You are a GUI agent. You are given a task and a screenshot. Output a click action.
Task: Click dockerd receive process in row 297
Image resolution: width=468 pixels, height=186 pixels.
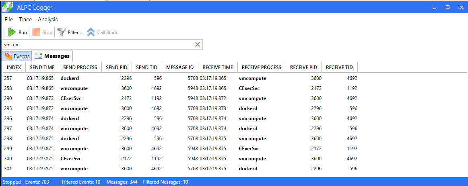click(248, 129)
